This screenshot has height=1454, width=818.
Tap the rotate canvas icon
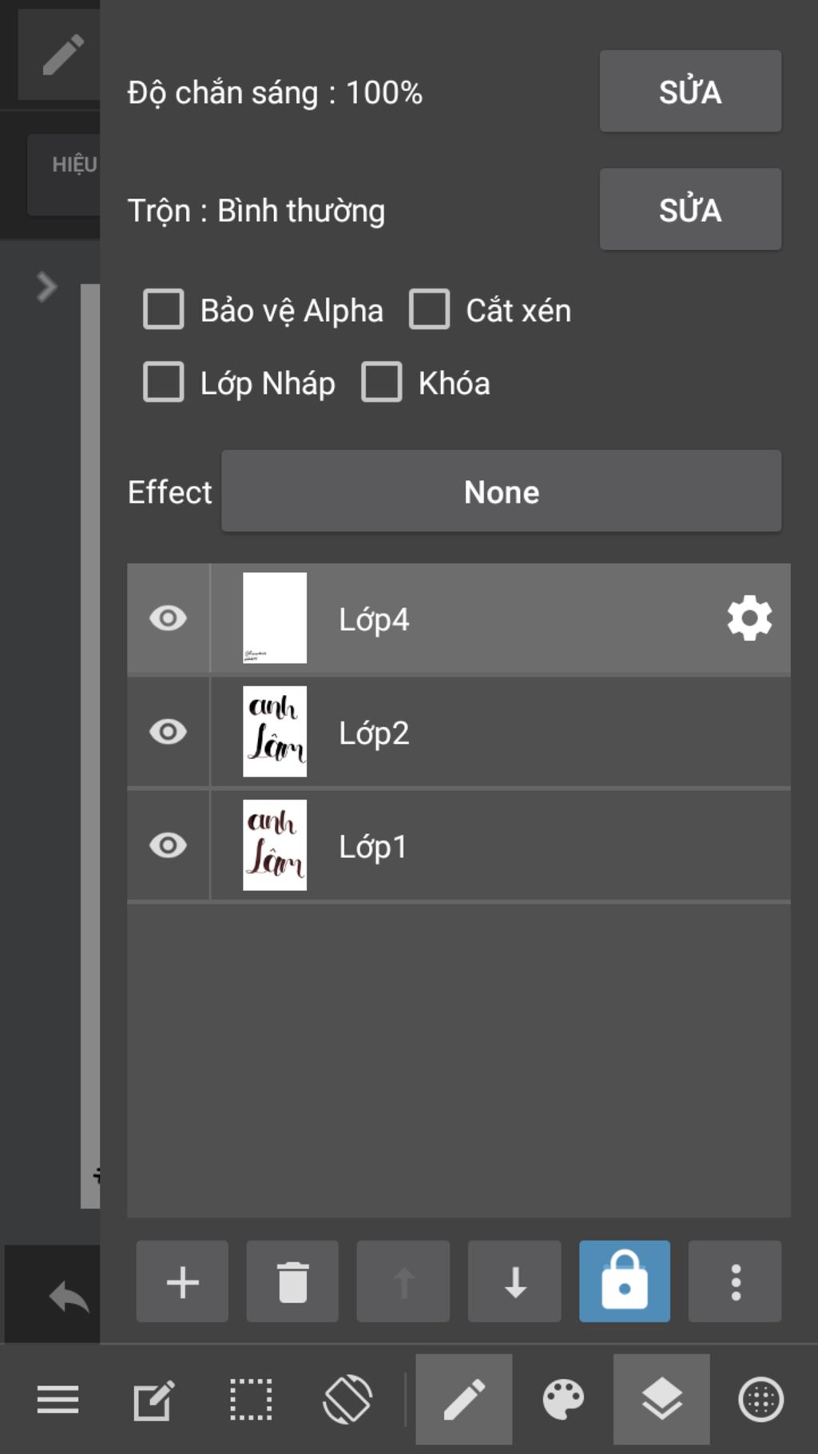coord(347,1400)
